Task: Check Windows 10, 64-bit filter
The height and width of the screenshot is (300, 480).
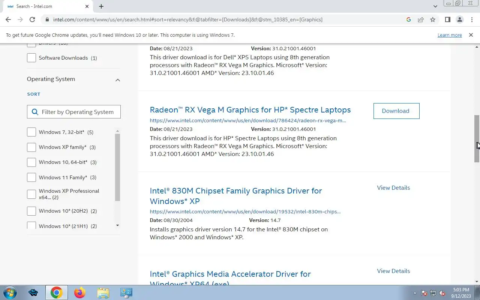Action: (x=31, y=162)
